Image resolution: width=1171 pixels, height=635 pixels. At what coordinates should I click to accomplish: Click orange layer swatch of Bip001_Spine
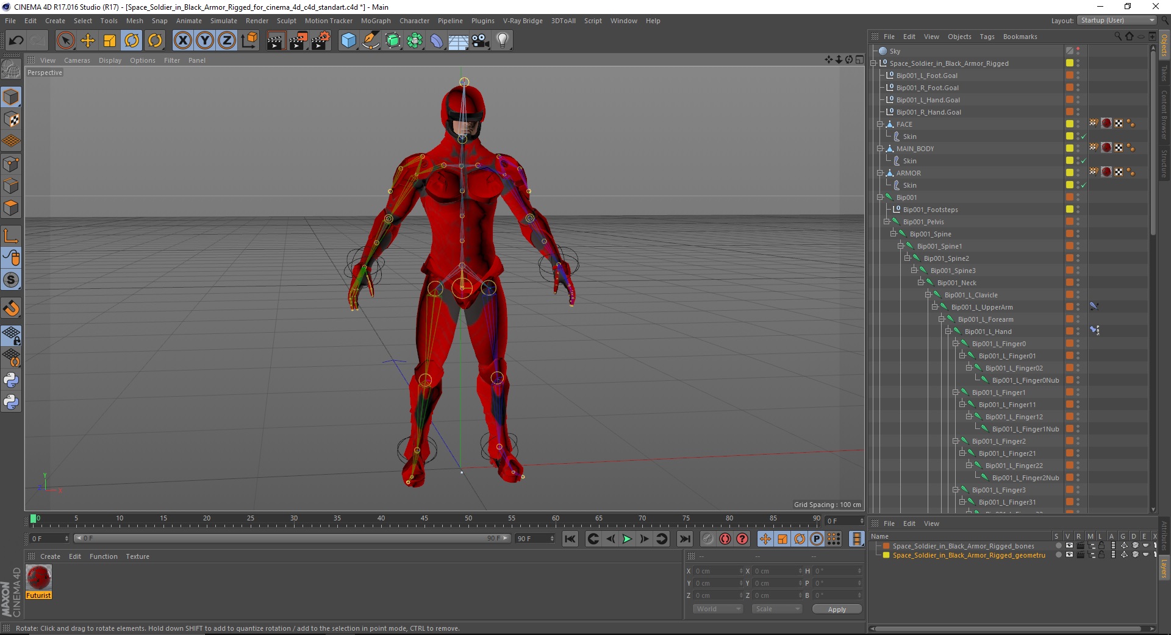1069,233
